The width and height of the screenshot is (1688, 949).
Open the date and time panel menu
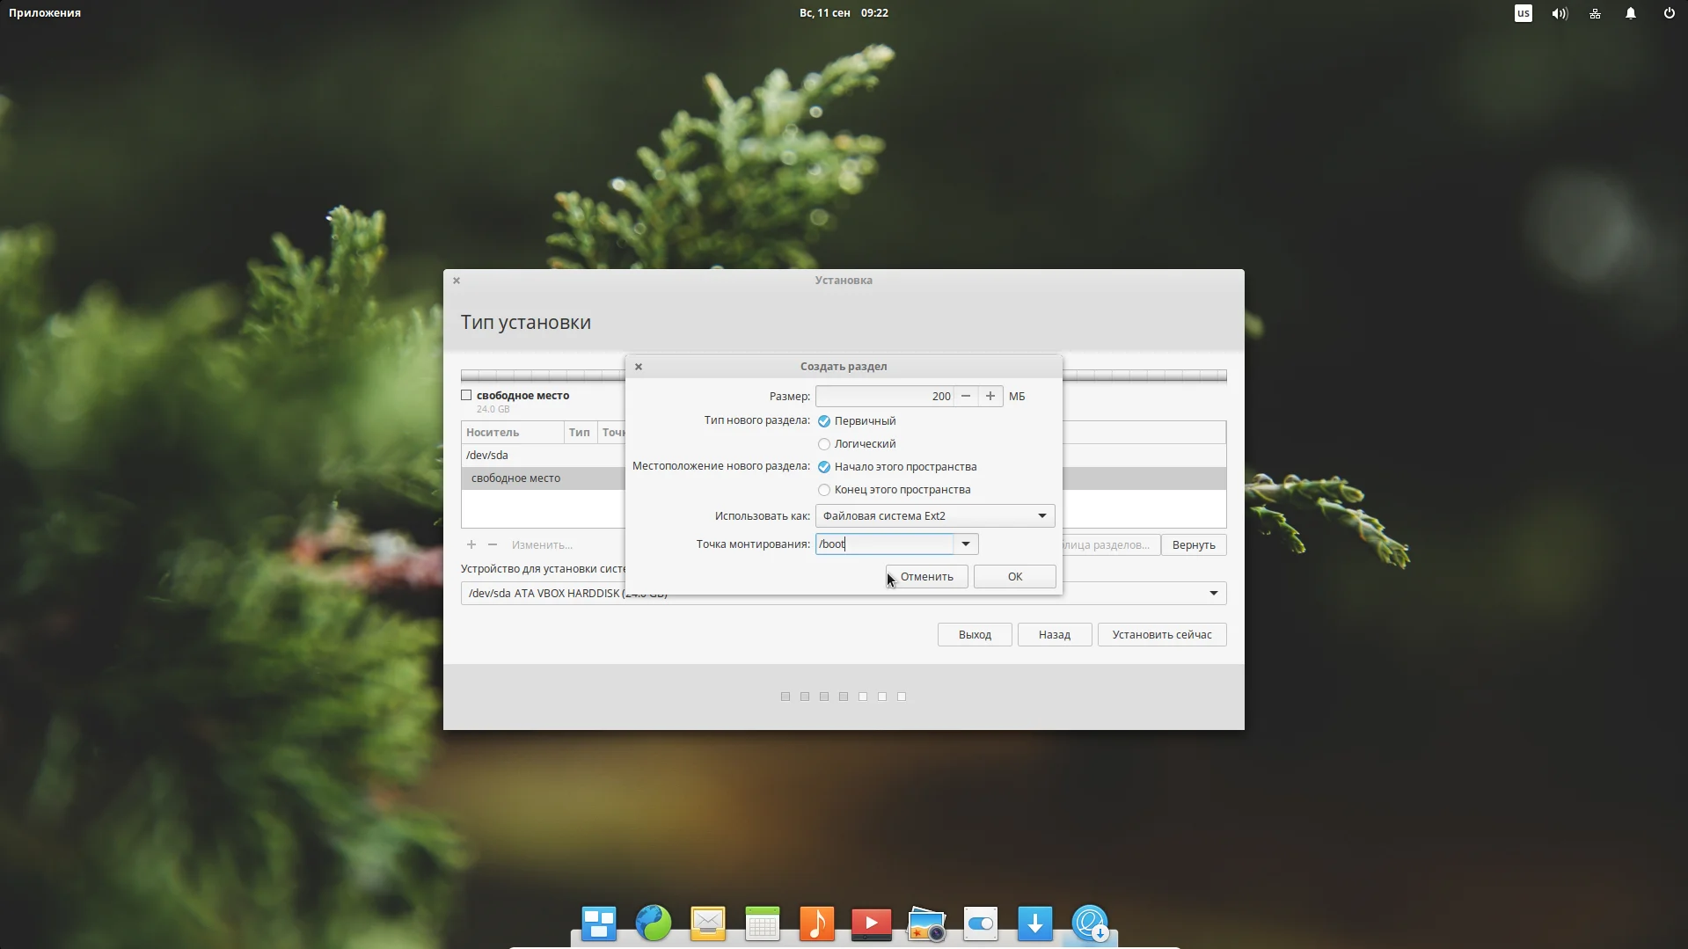tap(844, 13)
